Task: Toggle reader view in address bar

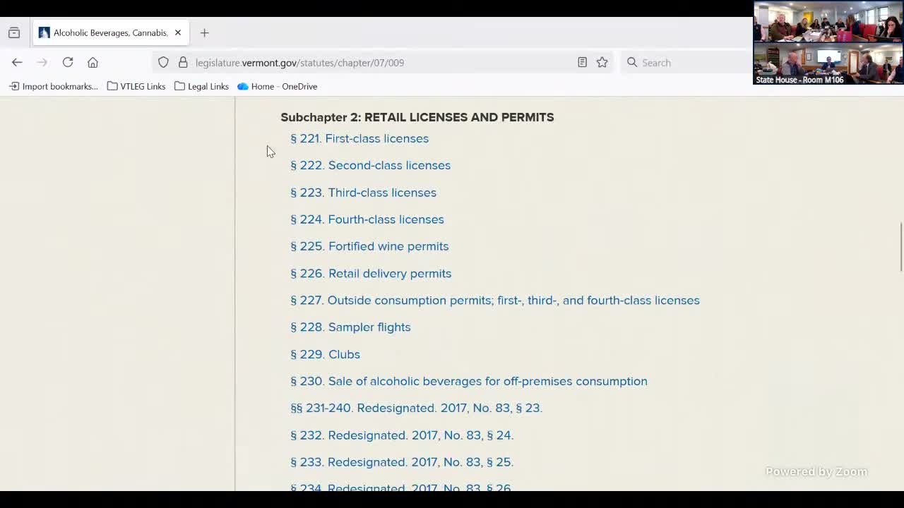Action: point(582,62)
